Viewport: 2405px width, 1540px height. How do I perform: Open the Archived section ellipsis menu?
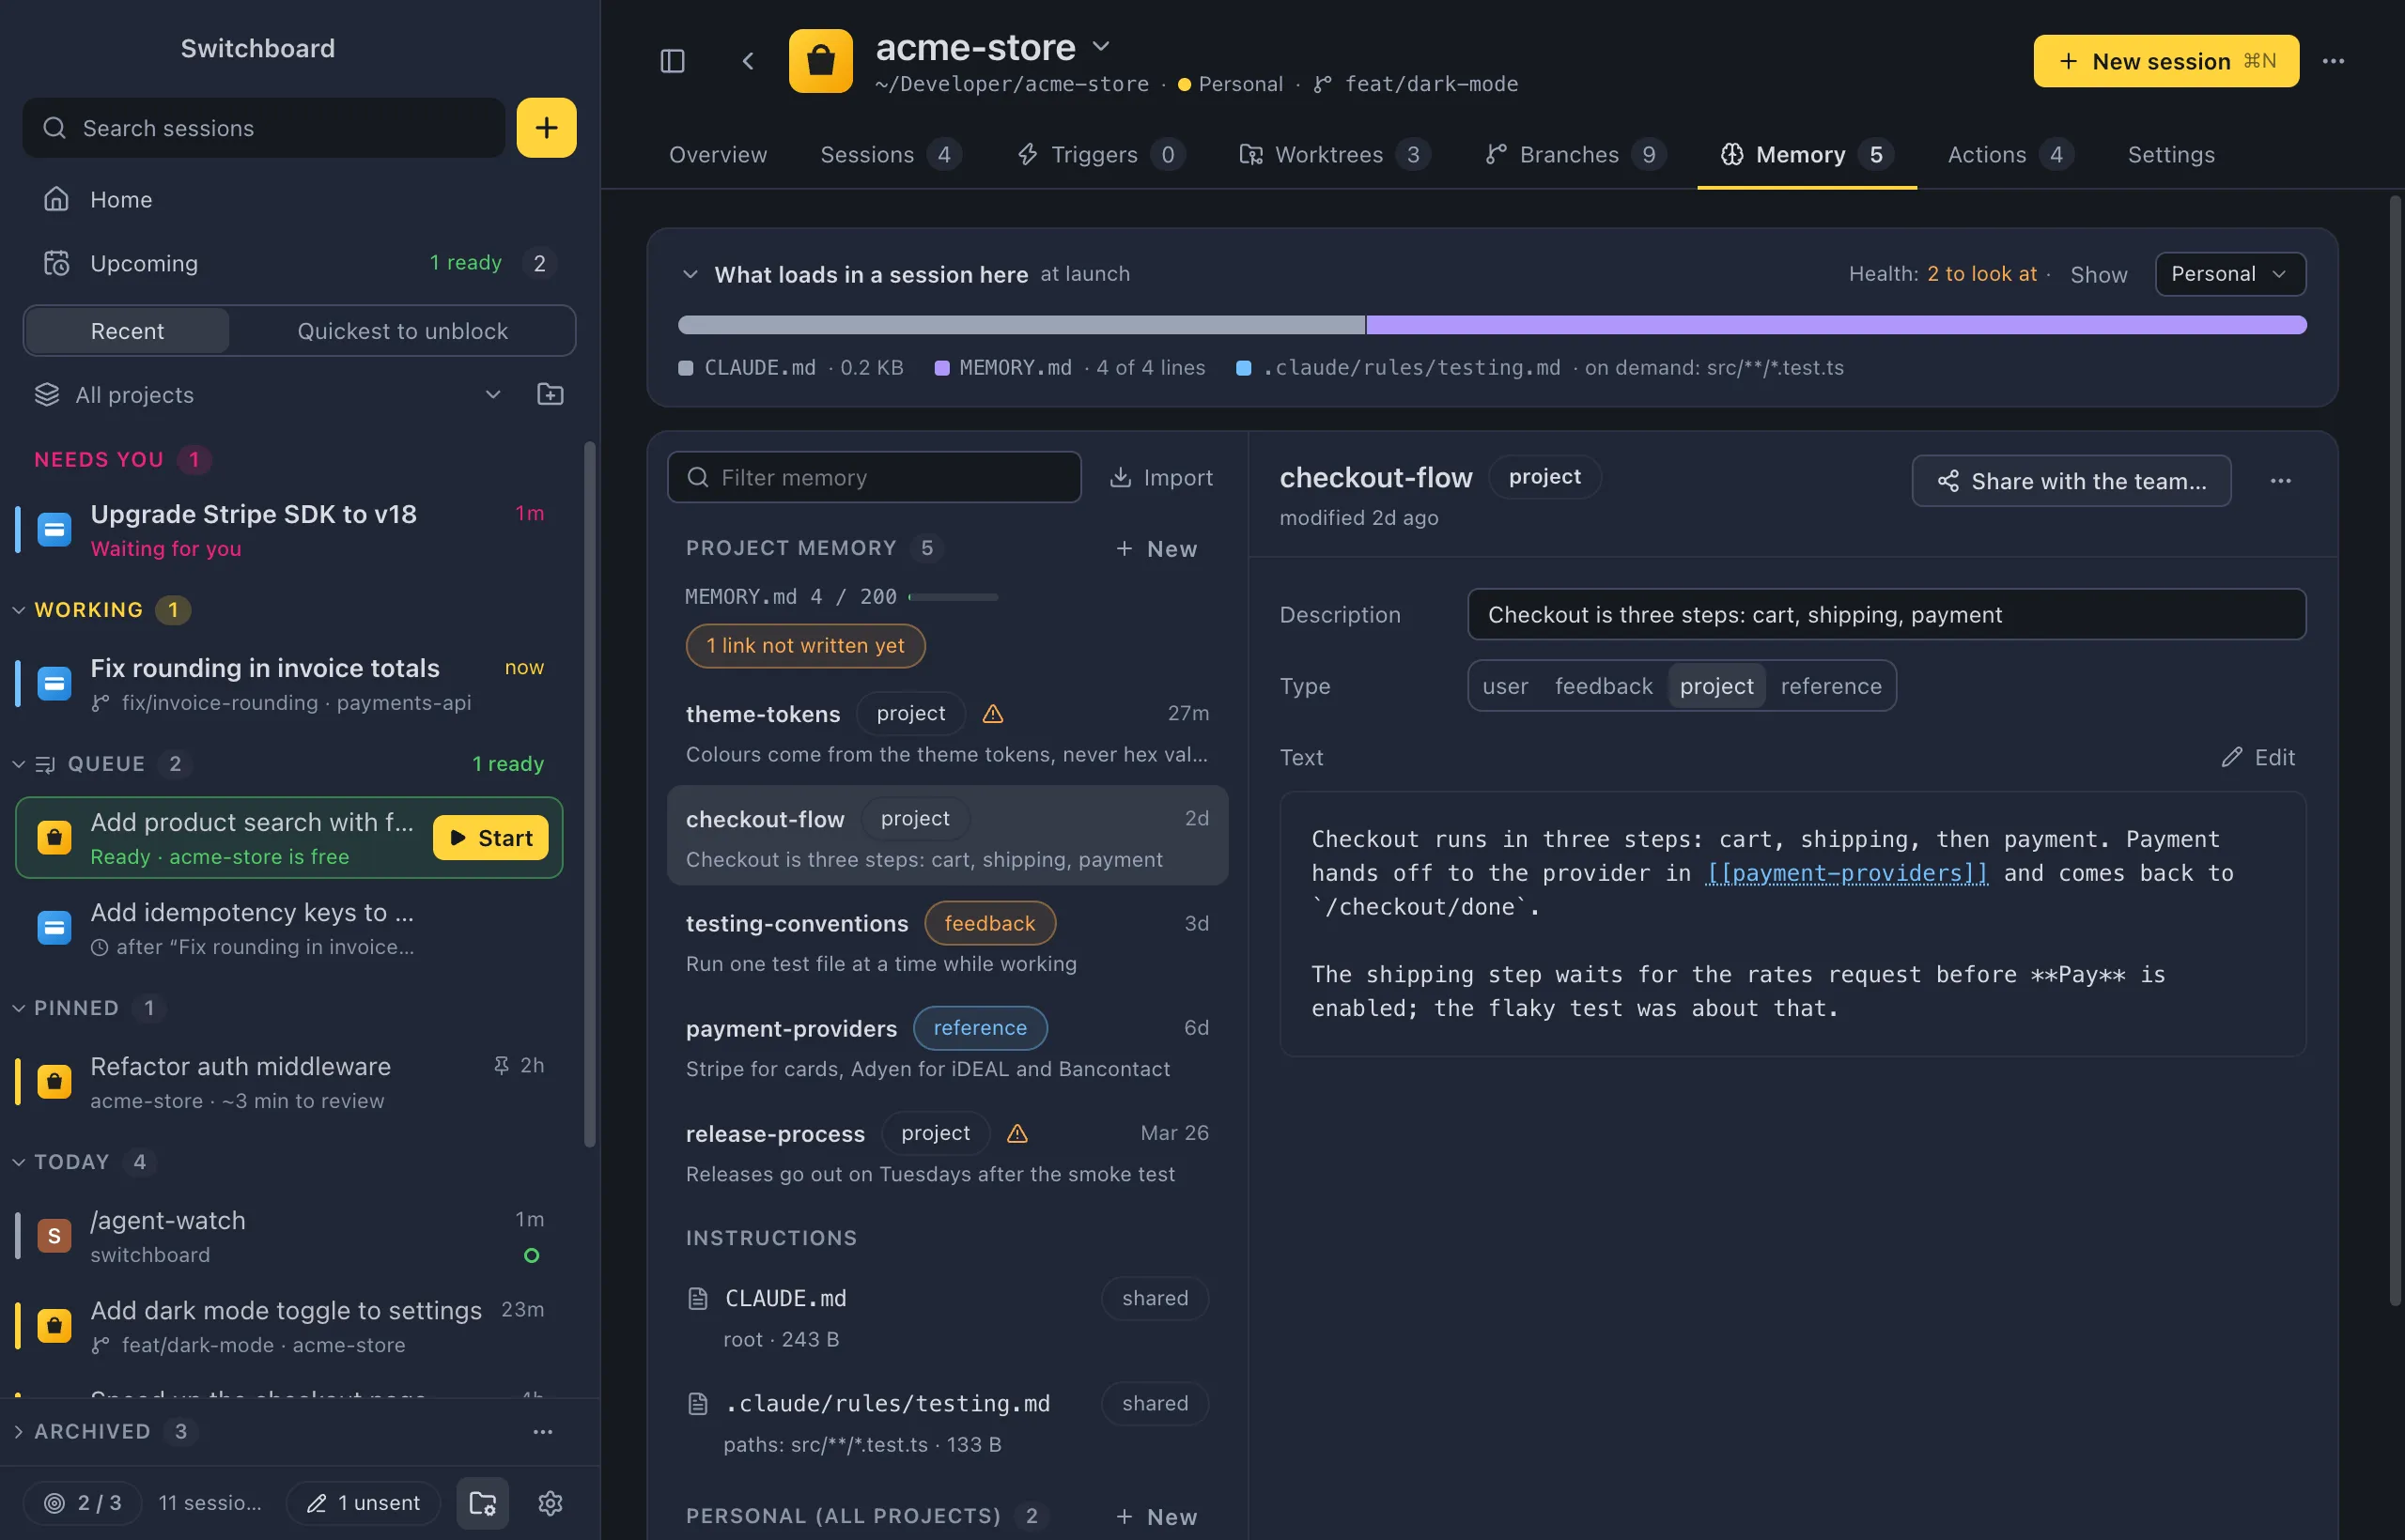(542, 1431)
